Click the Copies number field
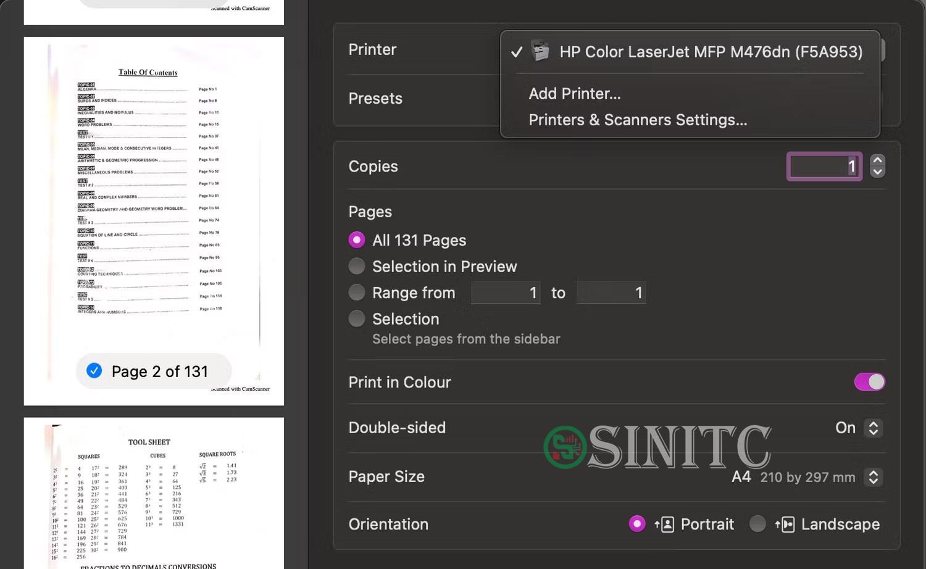Viewport: 926px width, 569px height. [x=824, y=166]
